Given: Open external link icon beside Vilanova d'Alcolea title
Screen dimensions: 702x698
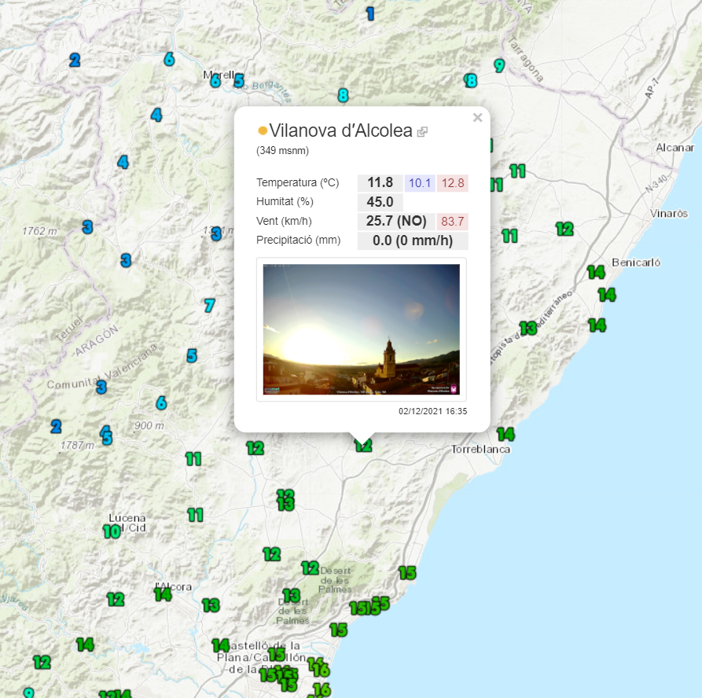Looking at the screenshot, I should coord(422,131).
